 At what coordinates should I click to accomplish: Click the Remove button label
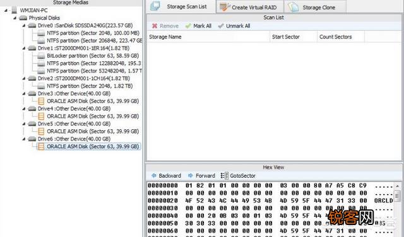pos(169,26)
